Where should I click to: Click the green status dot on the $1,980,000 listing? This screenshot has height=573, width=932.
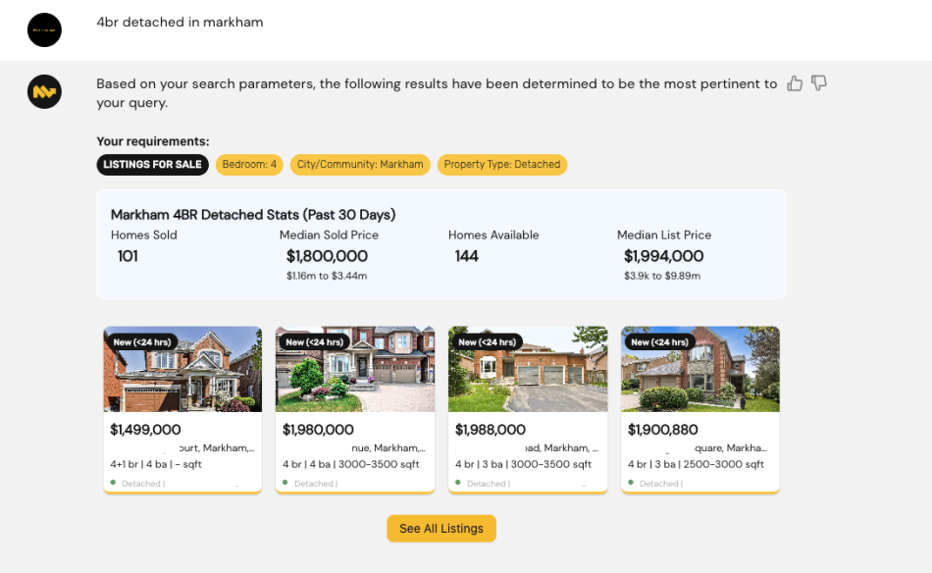click(288, 483)
